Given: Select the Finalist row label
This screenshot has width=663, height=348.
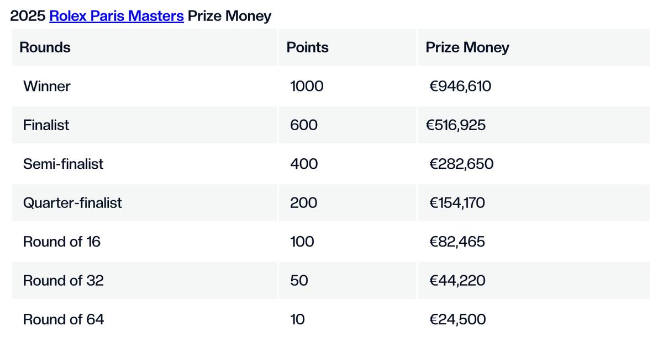Looking at the screenshot, I should (46, 125).
